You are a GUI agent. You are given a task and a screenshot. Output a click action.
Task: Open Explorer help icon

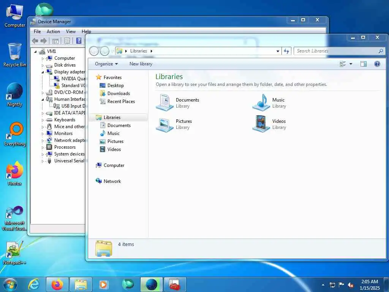tap(377, 64)
